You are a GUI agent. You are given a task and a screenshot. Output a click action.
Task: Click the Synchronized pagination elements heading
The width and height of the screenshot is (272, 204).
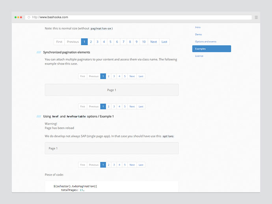(x=67, y=52)
